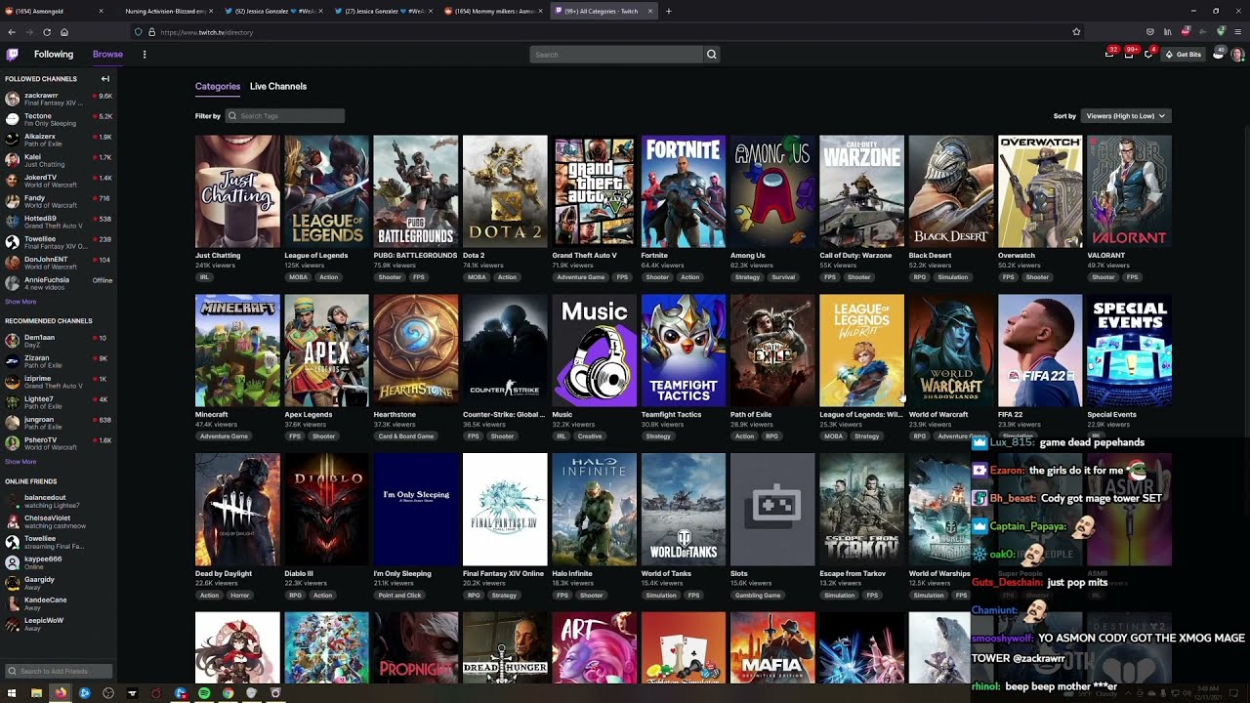Viewport: 1250px width, 703px height.
Task: Launch Spotify from the taskbar
Action: coord(204,693)
